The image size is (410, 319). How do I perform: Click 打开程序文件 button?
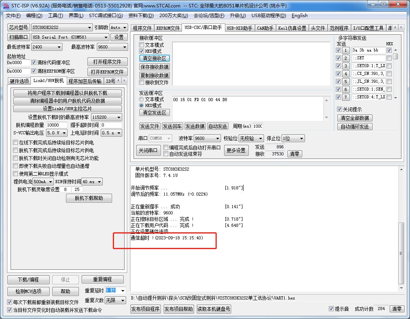(x=107, y=62)
